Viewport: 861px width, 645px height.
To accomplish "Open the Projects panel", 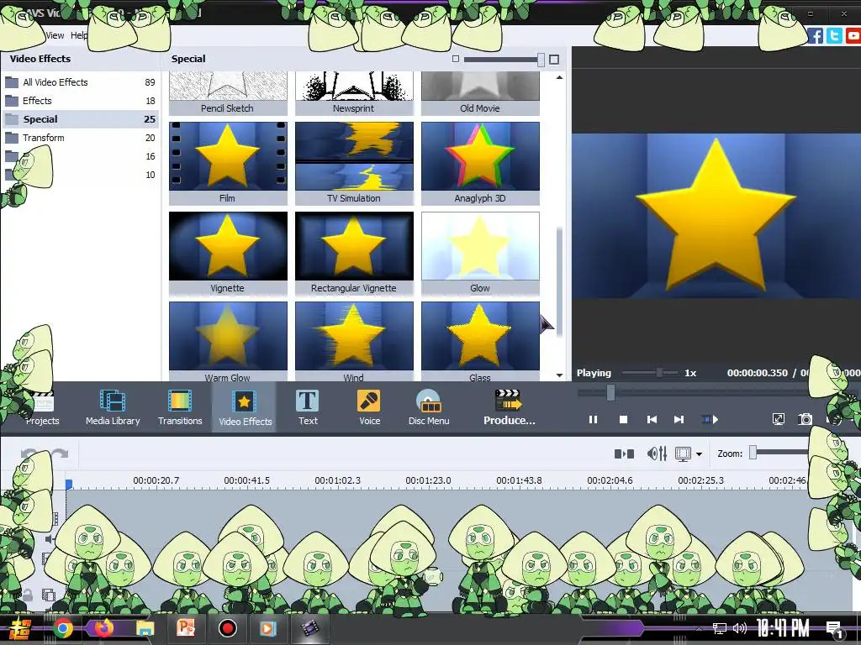I will [x=42, y=407].
